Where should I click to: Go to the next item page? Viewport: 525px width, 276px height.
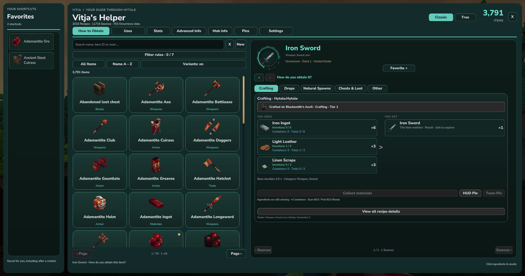coord(236,254)
